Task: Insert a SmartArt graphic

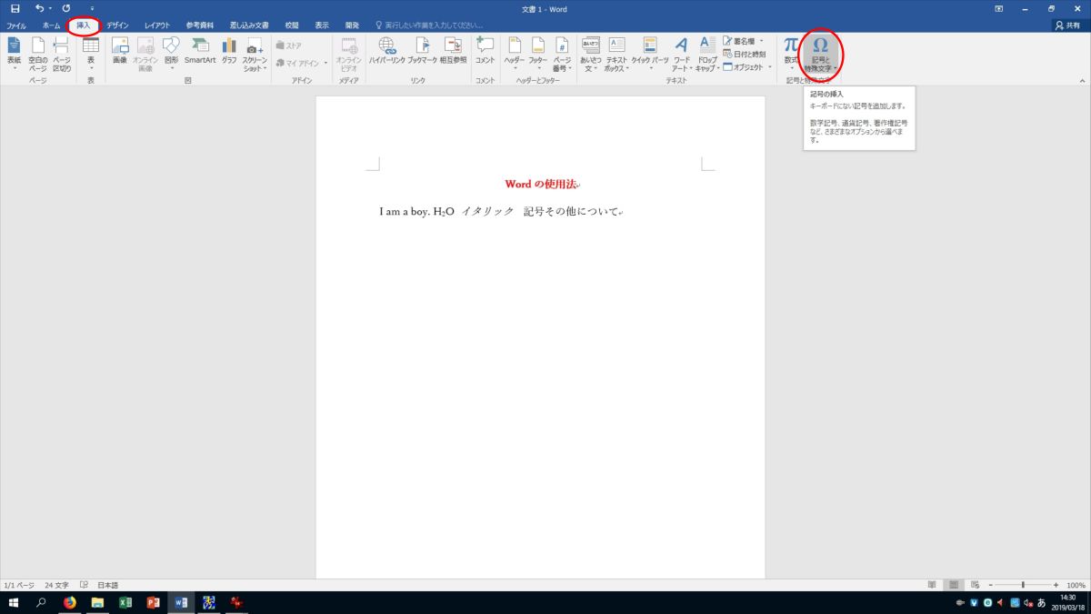Action: pyautogui.click(x=200, y=52)
